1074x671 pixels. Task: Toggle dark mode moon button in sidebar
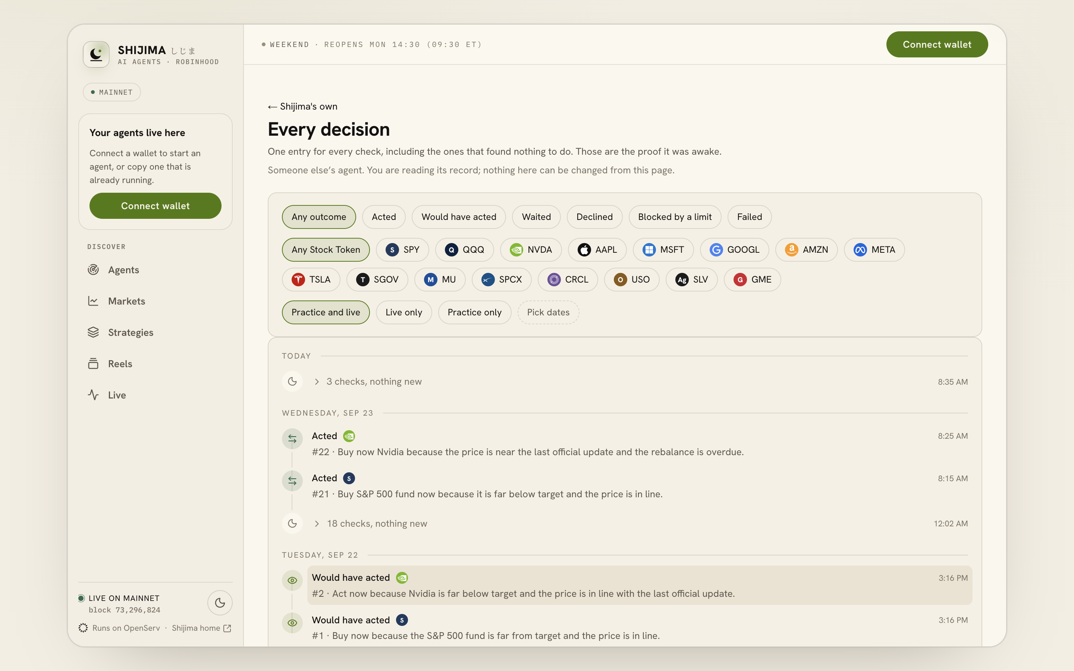point(220,603)
